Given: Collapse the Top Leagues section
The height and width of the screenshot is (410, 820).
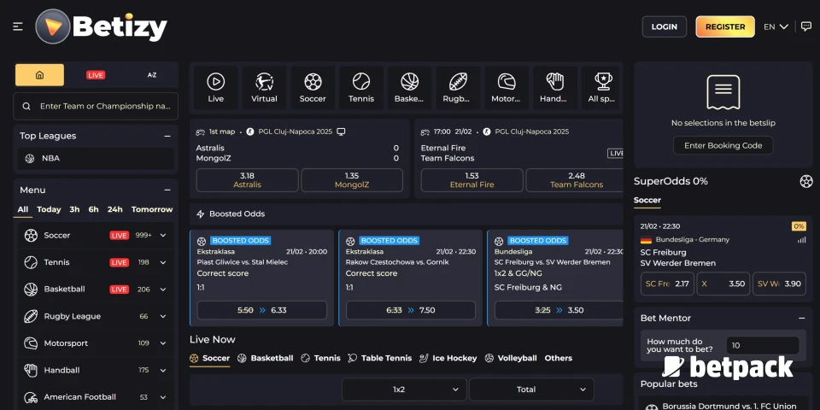Looking at the screenshot, I should [167, 136].
